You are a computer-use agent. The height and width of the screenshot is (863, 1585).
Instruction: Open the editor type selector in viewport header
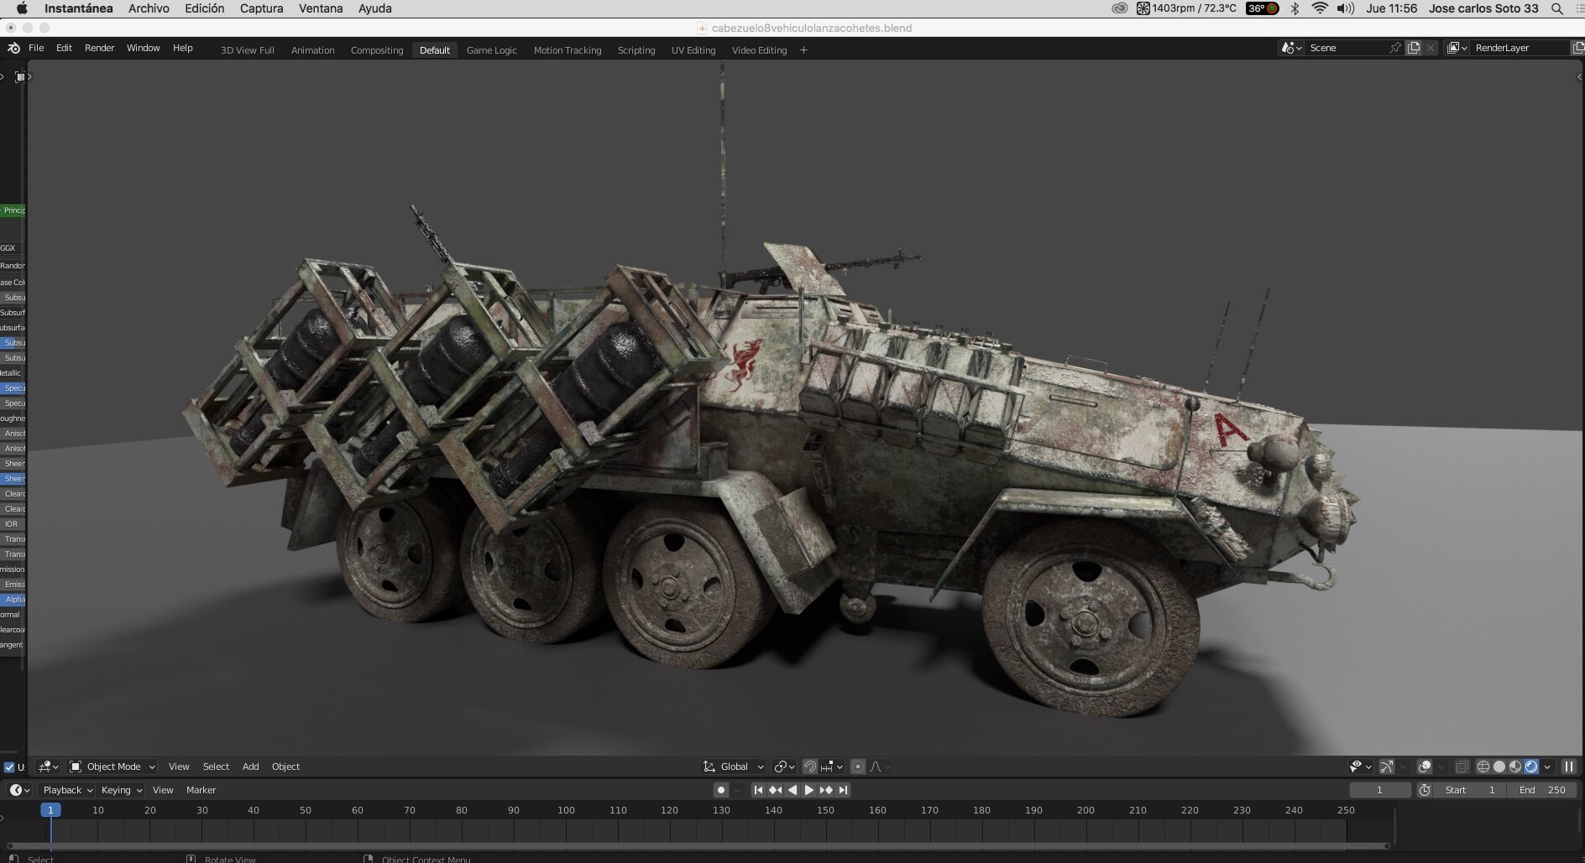pos(49,767)
